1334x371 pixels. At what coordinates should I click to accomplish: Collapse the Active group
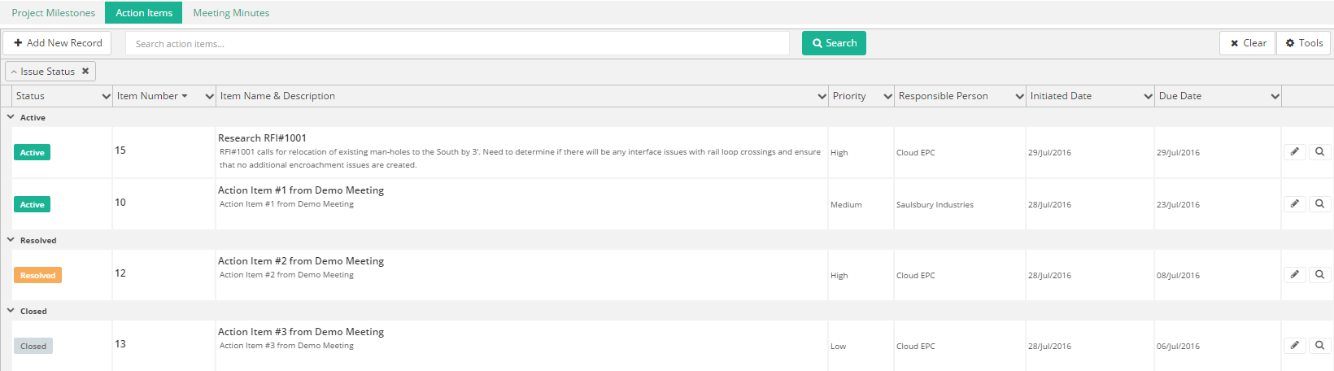click(11, 117)
